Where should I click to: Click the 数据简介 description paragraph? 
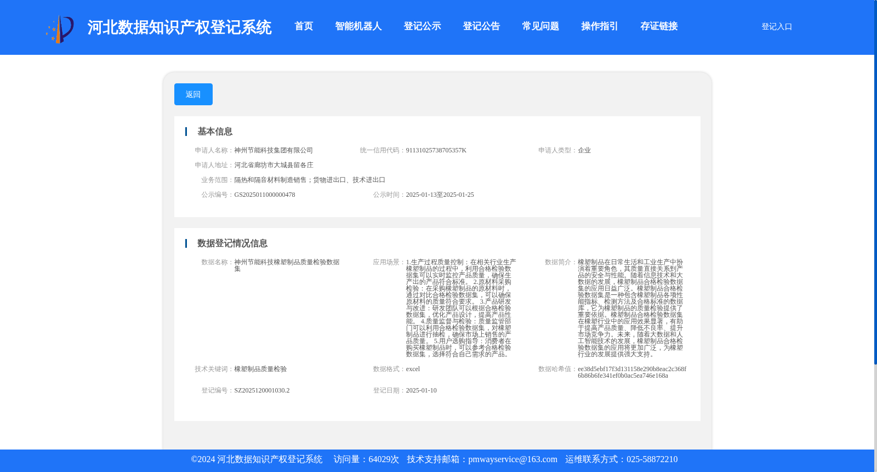[x=630, y=308]
